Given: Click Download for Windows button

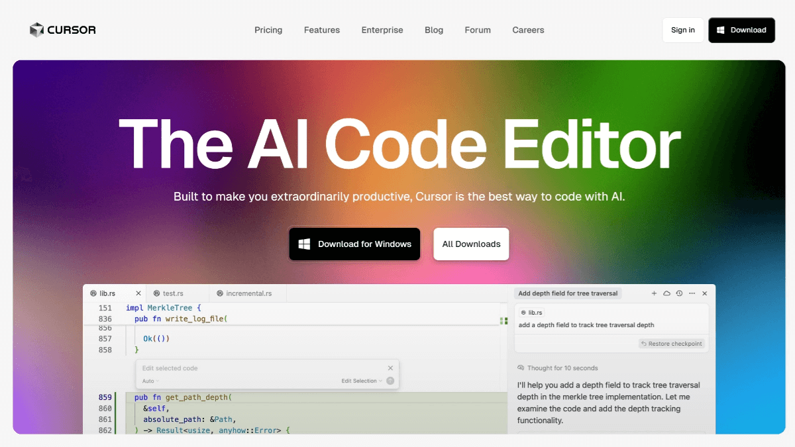Looking at the screenshot, I should point(354,244).
